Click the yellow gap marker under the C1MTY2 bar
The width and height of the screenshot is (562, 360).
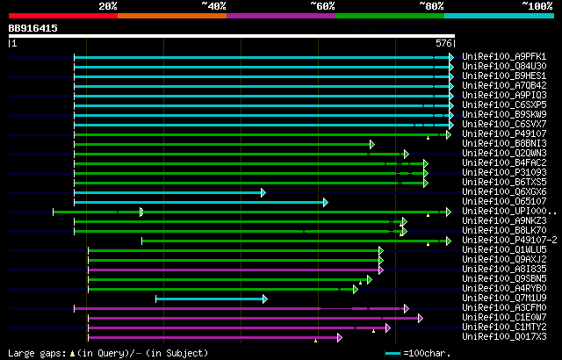pyautogui.click(x=373, y=331)
